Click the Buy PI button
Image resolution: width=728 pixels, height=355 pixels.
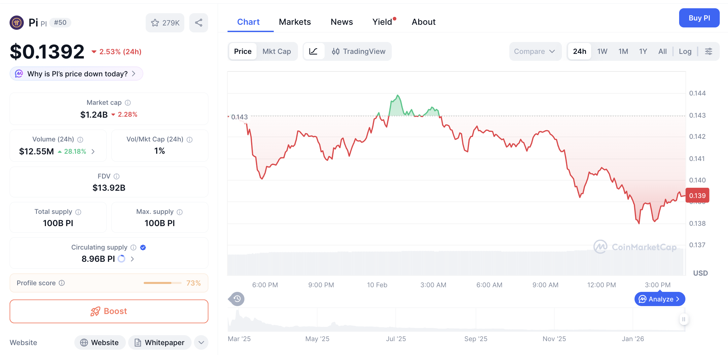pyautogui.click(x=699, y=18)
